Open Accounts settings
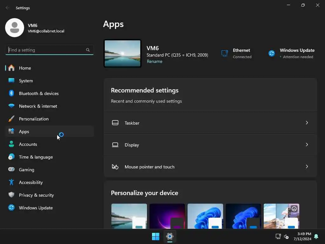The width and height of the screenshot is (325, 244). coord(50,144)
